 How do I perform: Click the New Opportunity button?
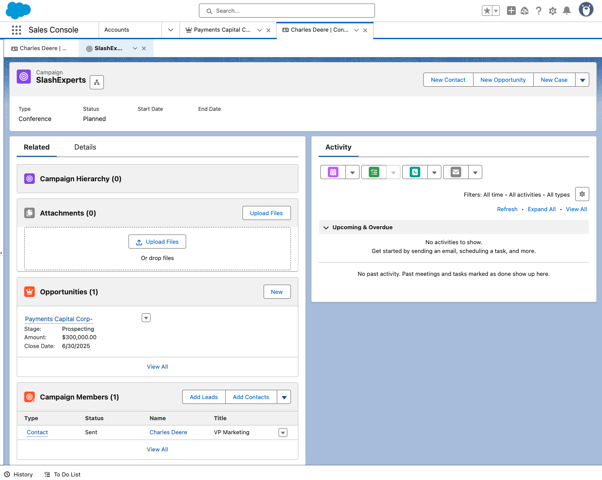pos(503,80)
